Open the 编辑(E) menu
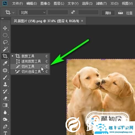Screen dimensions: 135x135 point(32,4)
